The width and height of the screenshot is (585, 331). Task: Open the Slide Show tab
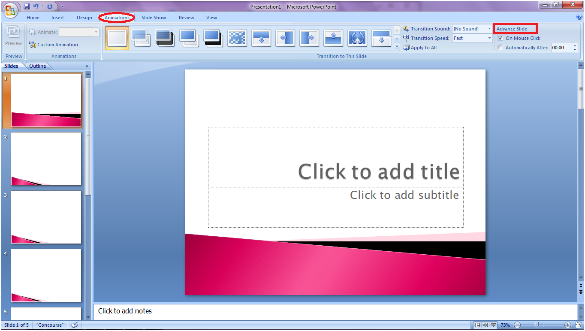coord(154,18)
